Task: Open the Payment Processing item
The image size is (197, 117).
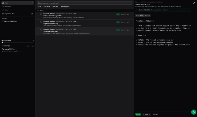Action: point(85,23)
